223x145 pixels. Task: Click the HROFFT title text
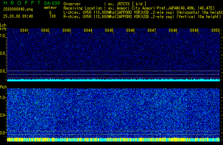22,3
